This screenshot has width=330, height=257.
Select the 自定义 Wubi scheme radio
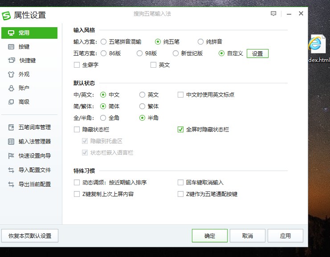click(221, 53)
